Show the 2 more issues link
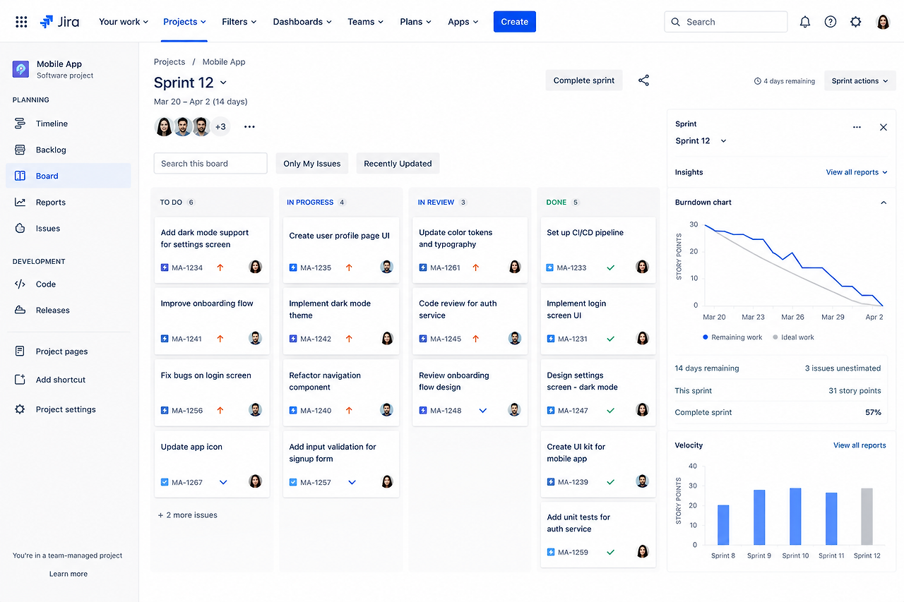Screen dimensions: 904x602 [188, 515]
